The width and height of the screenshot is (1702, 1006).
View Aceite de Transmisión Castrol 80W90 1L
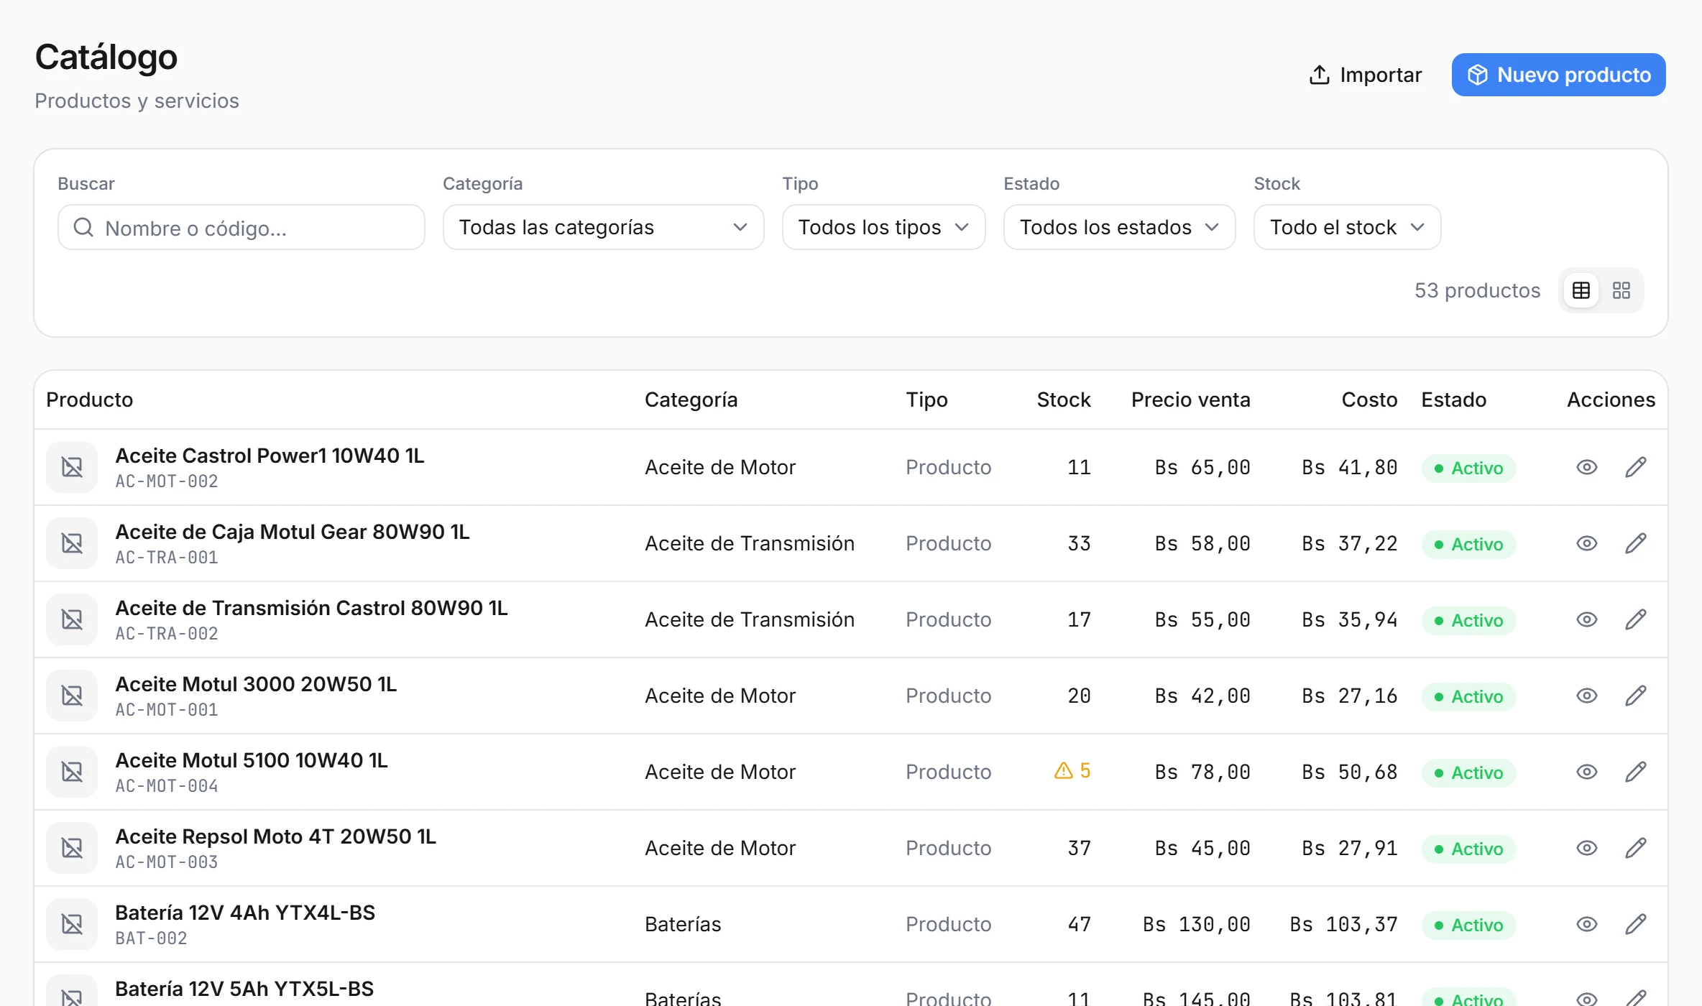click(x=1587, y=619)
